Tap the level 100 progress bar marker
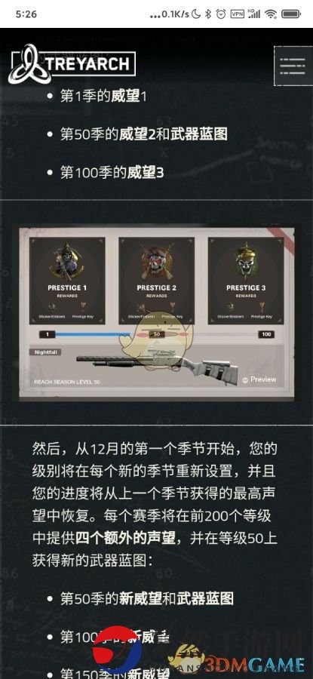This screenshot has height=679, width=313. [x=267, y=334]
